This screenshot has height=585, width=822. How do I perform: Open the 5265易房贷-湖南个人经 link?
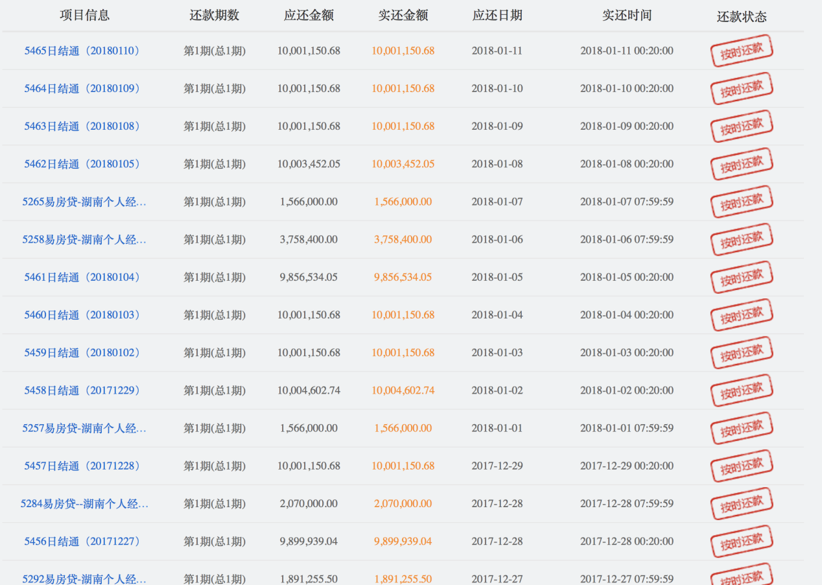click(x=82, y=202)
